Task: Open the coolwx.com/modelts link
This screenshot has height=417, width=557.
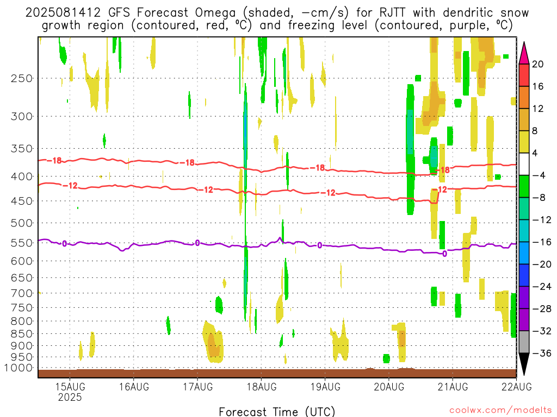Action: [x=500, y=410]
